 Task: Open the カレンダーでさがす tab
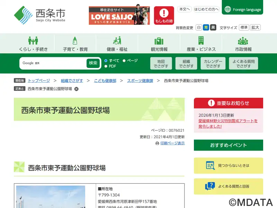point(213,63)
